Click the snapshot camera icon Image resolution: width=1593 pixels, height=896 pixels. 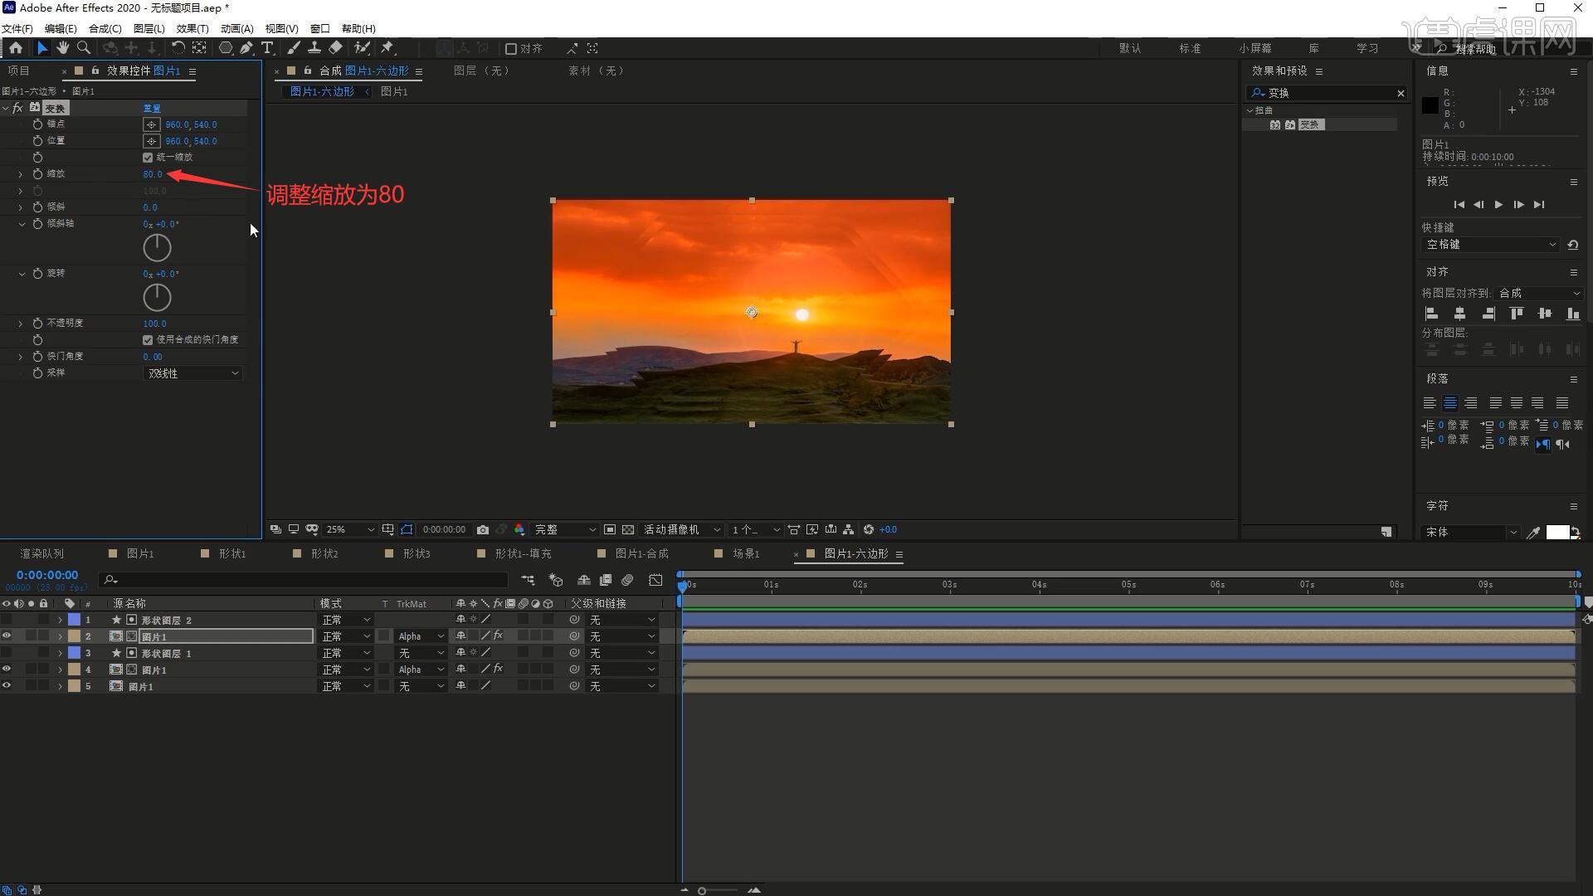tap(483, 529)
